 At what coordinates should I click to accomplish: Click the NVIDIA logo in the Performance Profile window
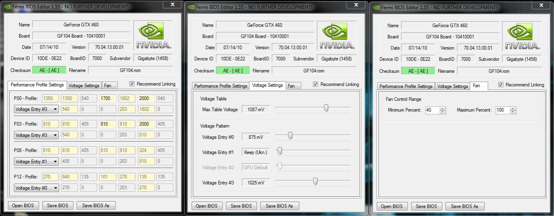click(154, 35)
